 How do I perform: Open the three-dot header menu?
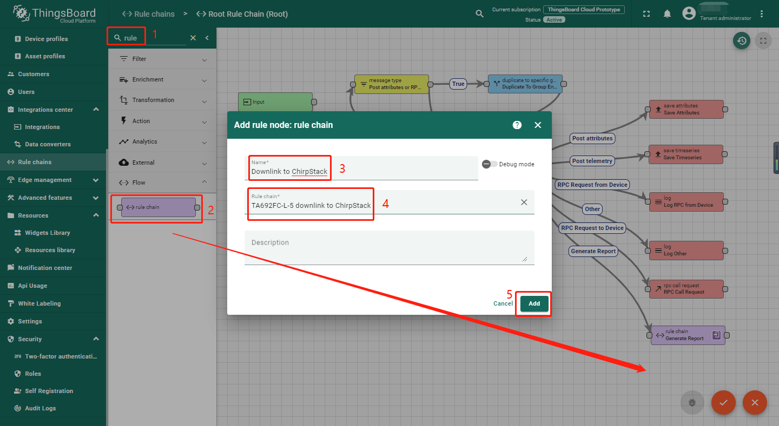point(762,14)
